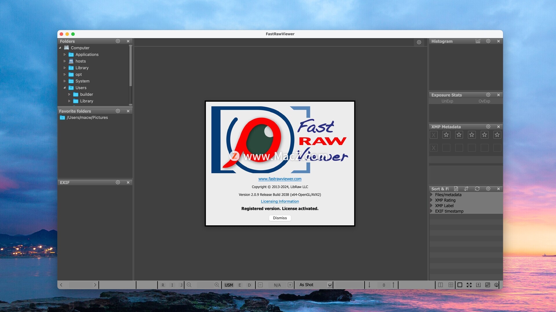Viewport: 556px width, 312px height.
Task: Click refresh icon in Sort & Fi panel
Action: 477,189
